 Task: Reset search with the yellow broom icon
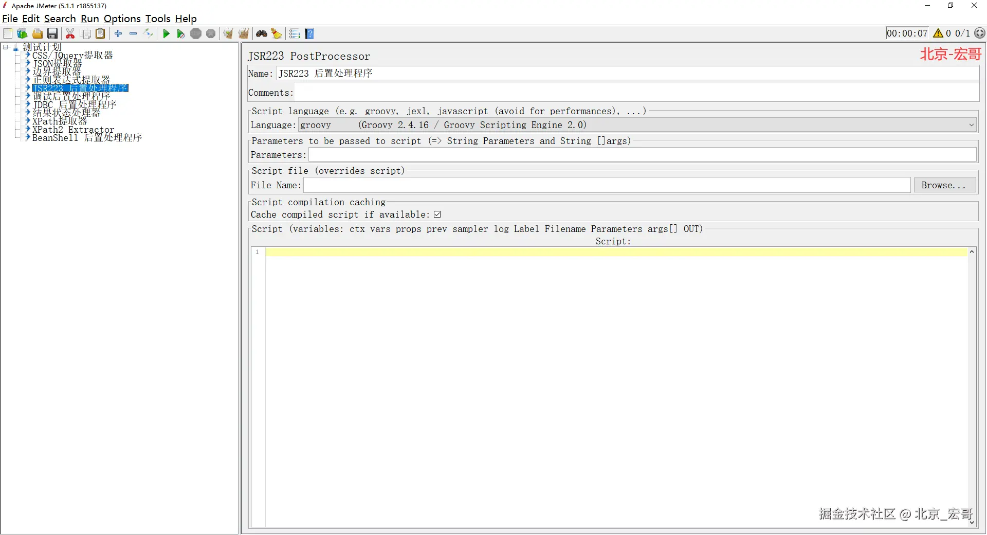pos(277,34)
